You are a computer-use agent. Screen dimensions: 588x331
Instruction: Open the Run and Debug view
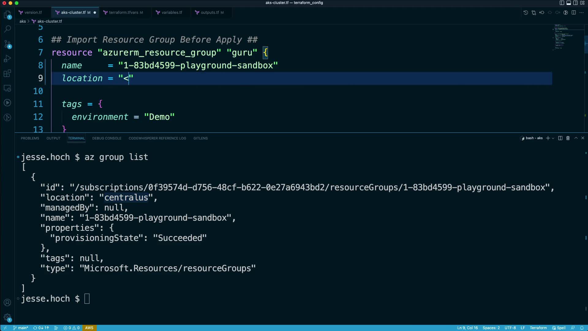click(7, 59)
